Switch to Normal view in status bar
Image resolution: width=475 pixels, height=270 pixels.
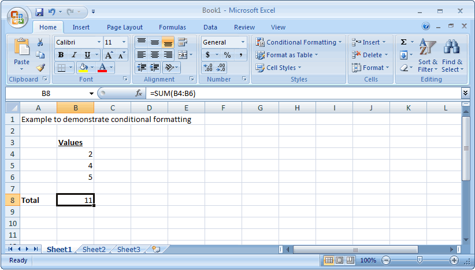tap(329, 260)
